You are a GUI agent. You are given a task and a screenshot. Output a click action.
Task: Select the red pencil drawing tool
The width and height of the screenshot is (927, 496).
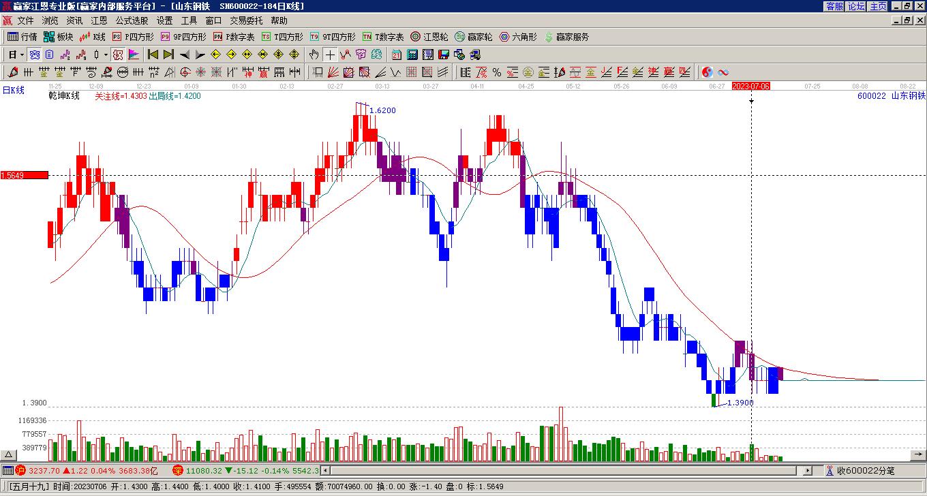pyautogui.click(x=13, y=72)
